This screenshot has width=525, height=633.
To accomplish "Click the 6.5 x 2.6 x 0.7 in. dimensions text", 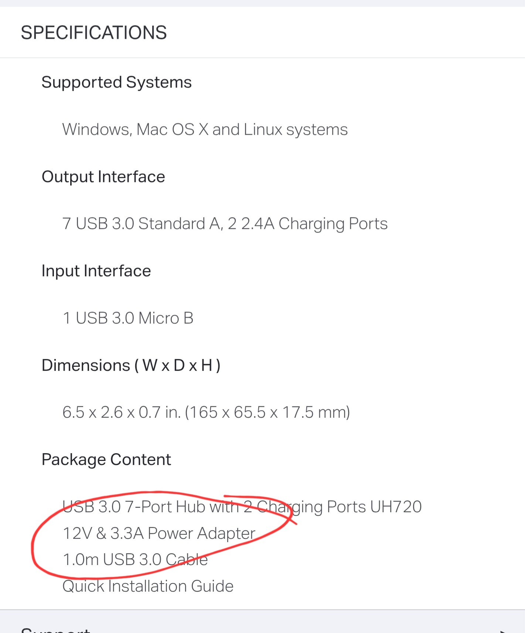I will pyautogui.click(x=122, y=413).
